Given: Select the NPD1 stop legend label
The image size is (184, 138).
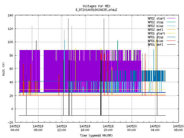Looking at the screenshot, I should 156,37.
